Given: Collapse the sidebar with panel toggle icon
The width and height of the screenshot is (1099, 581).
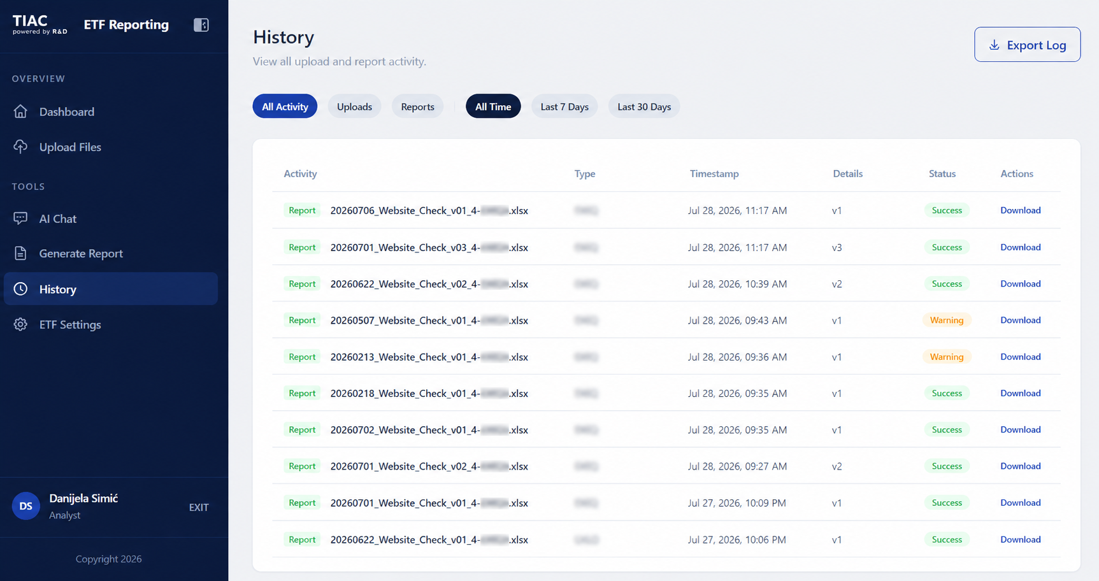Looking at the screenshot, I should 201,25.
